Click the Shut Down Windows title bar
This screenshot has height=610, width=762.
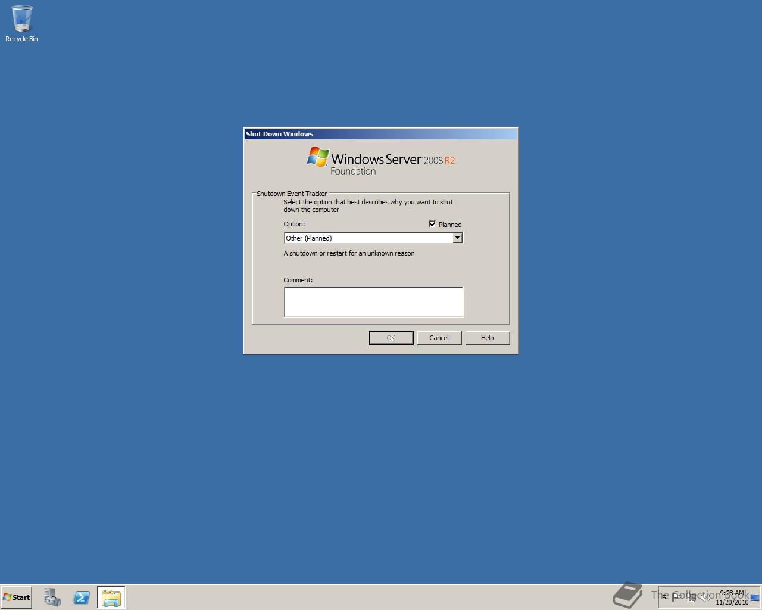tap(380, 134)
